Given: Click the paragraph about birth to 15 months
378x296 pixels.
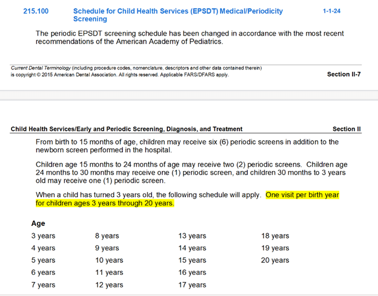Looking at the screenshot, I should [x=187, y=146].
